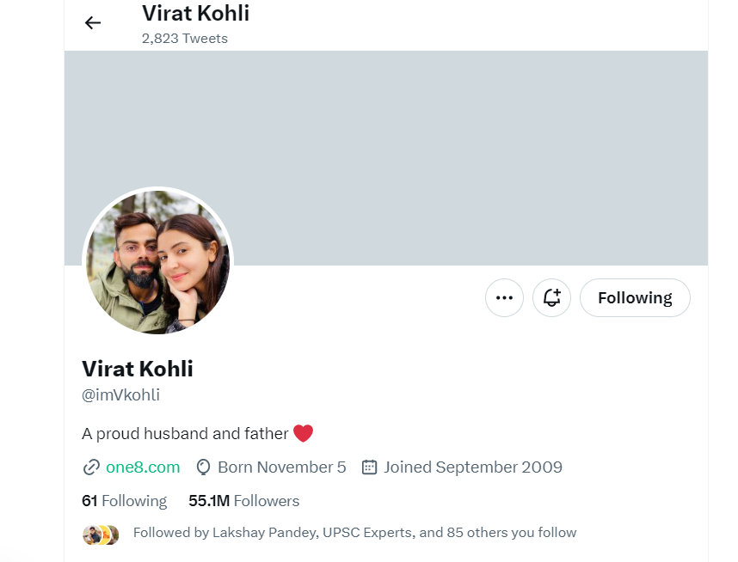Click the 2,823 Tweets count

tap(185, 38)
